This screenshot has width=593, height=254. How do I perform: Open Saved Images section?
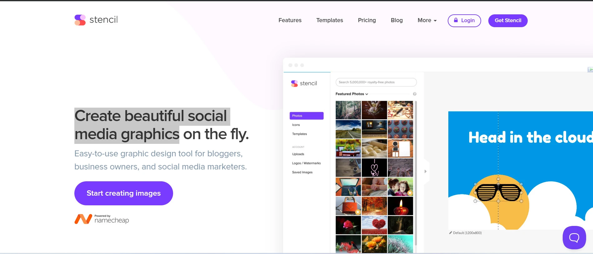pos(302,172)
